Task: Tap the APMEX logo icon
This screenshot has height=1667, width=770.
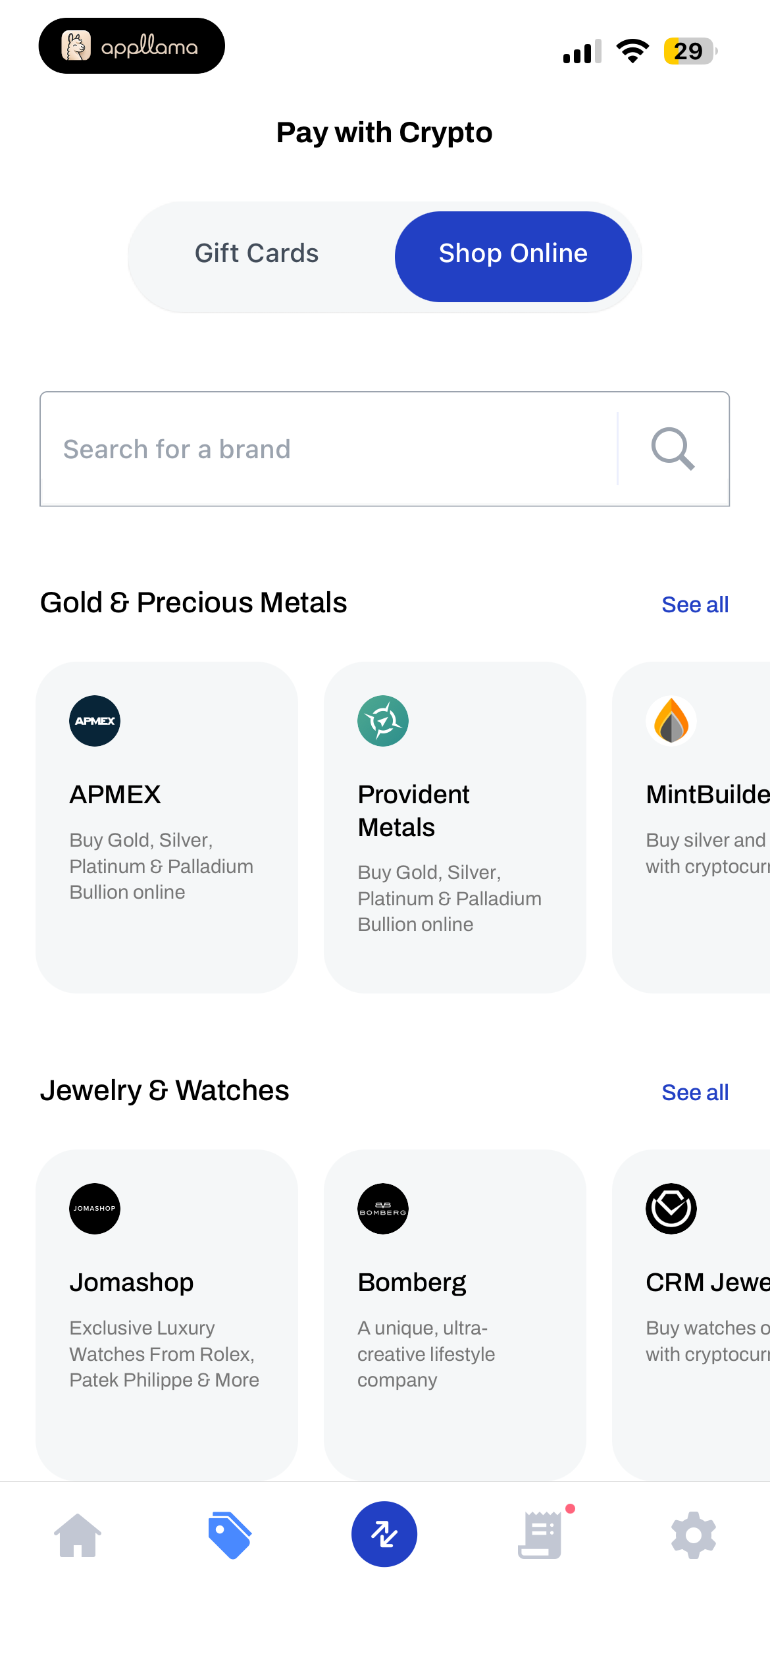Action: coord(95,721)
